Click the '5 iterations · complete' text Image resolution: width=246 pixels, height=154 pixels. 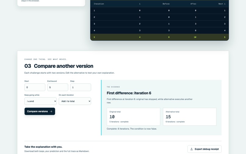[x=119, y=122]
